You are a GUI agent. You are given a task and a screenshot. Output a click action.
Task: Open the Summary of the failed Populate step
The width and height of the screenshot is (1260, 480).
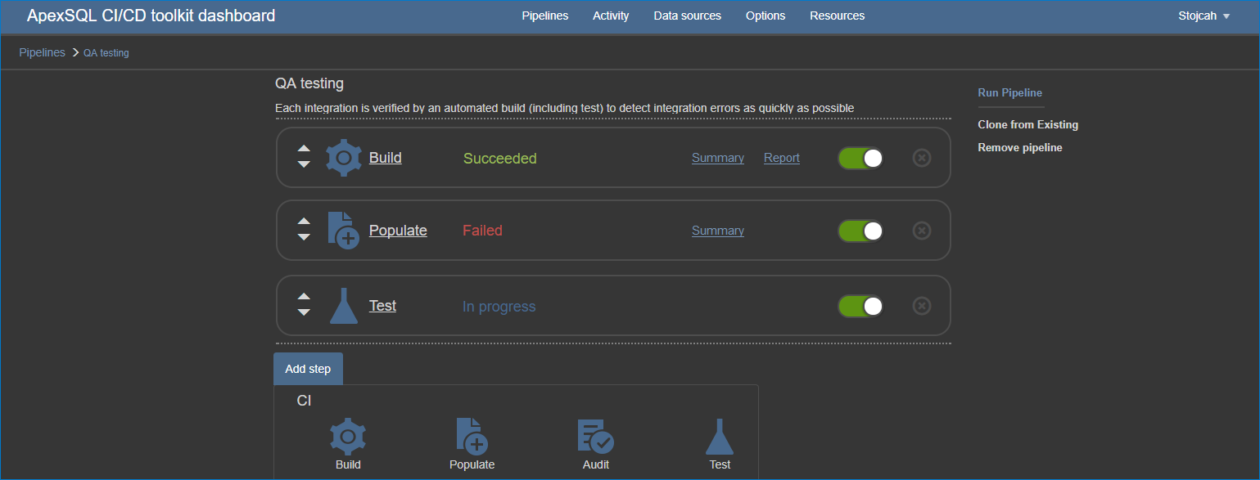pos(717,231)
